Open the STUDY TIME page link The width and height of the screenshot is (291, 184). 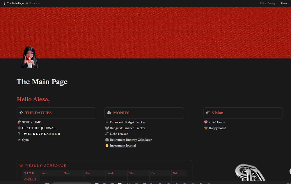[31, 122]
